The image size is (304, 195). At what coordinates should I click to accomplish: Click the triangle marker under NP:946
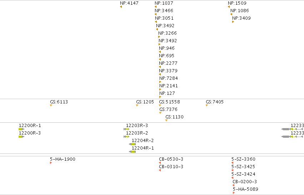(160, 52)
